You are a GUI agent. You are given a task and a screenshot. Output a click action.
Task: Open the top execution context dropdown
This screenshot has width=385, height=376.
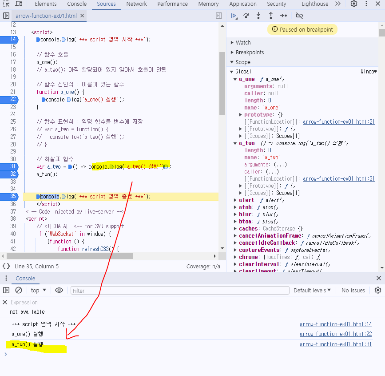click(x=38, y=291)
